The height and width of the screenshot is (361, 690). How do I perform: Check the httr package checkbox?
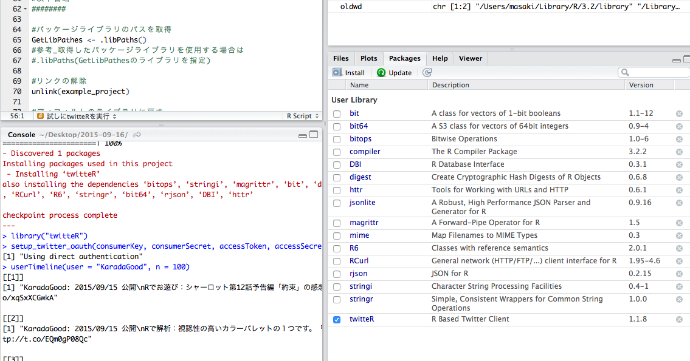coord(337,190)
